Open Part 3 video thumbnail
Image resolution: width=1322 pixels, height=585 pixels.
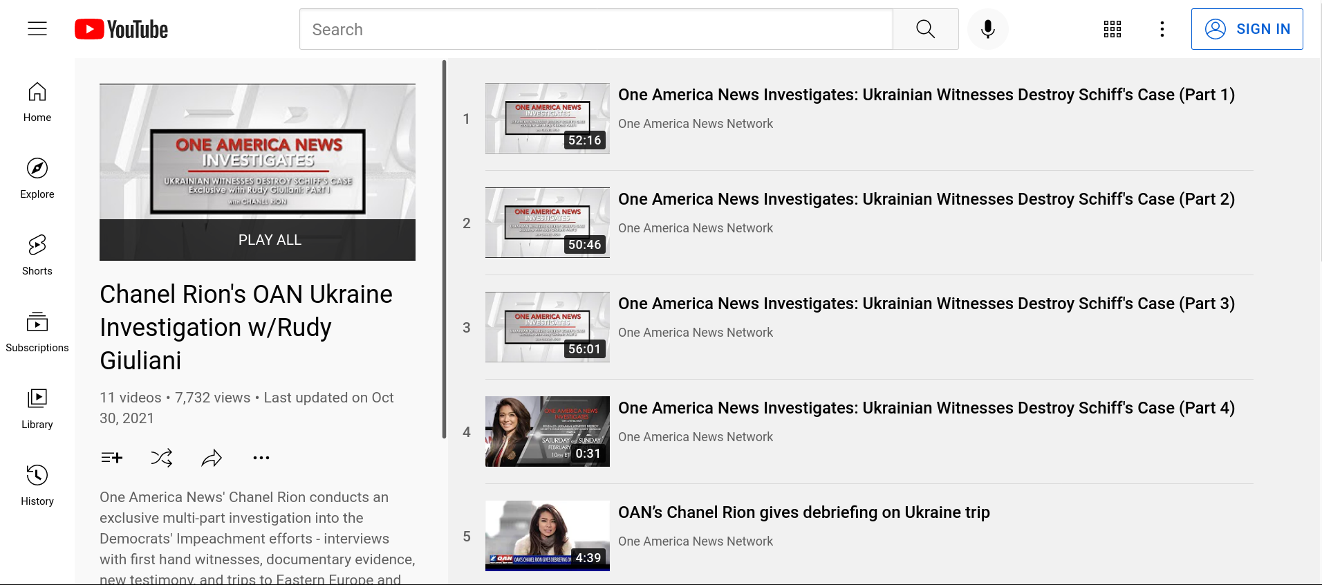point(548,327)
